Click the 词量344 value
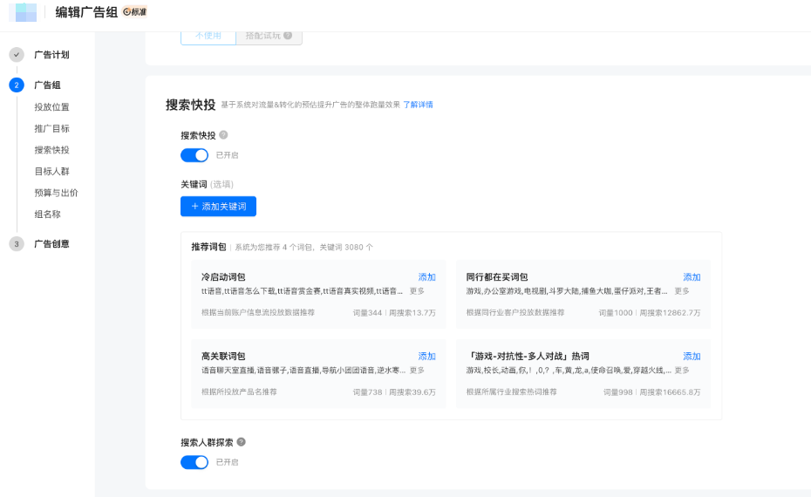Viewport: 811px width, 497px height. click(x=367, y=313)
